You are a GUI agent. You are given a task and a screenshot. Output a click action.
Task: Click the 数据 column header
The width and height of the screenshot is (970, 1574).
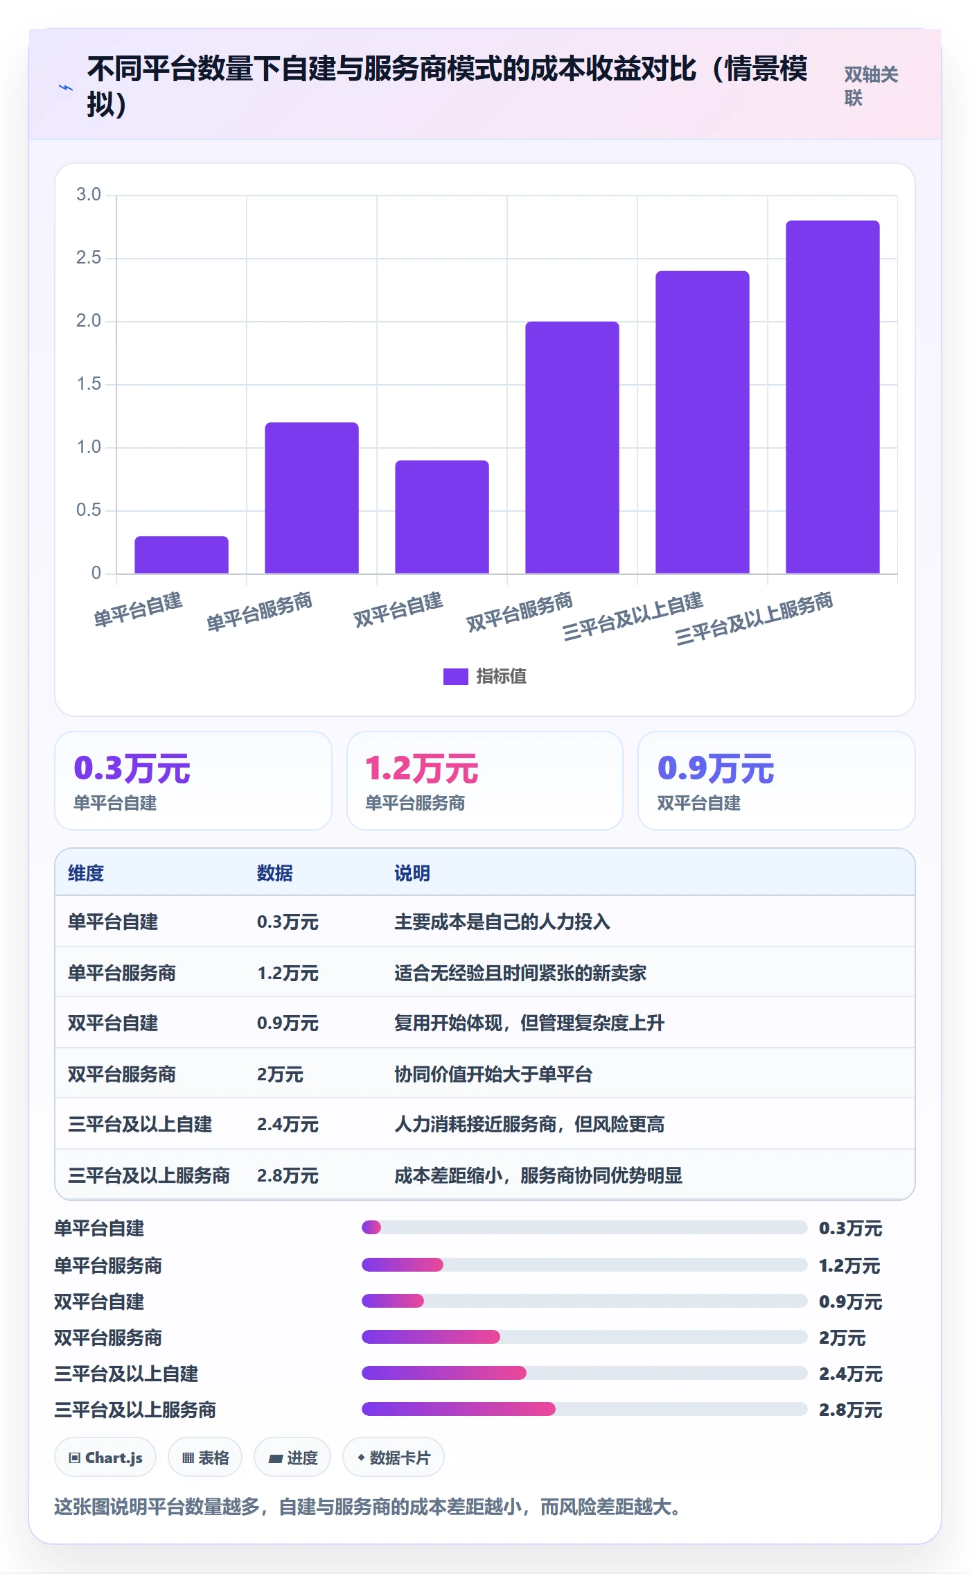(275, 873)
